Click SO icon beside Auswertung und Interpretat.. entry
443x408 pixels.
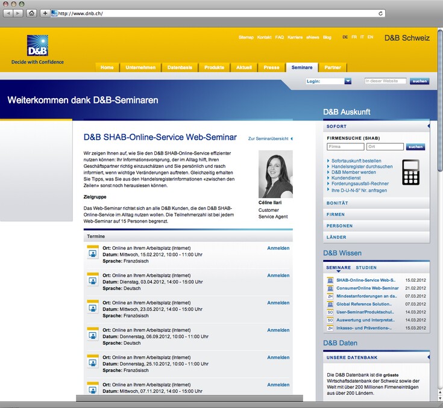pyautogui.click(x=330, y=320)
